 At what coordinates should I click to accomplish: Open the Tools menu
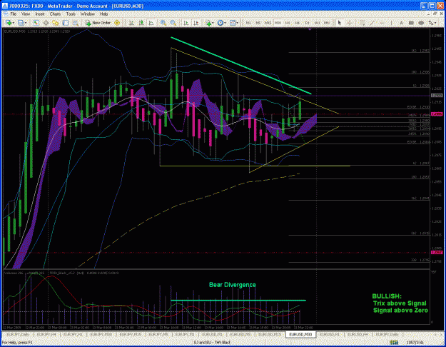[71, 14]
